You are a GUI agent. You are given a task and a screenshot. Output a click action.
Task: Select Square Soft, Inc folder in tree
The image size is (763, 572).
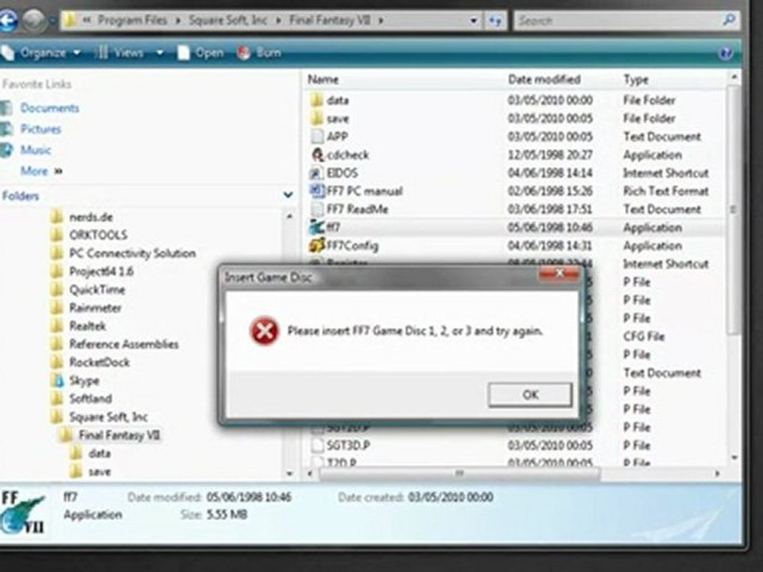click(x=109, y=417)
